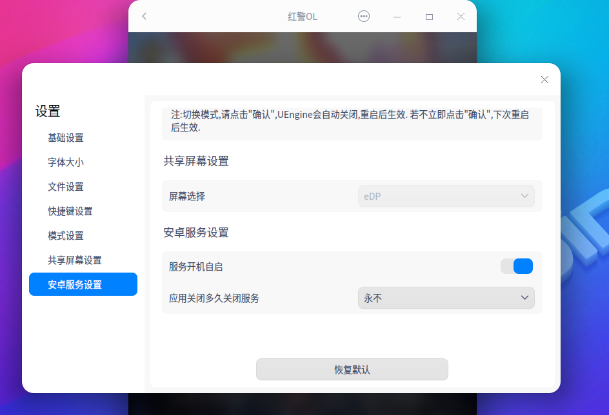Click the 红警OL window maximize icon
The image size is (609, 415).
pos(428,16)
